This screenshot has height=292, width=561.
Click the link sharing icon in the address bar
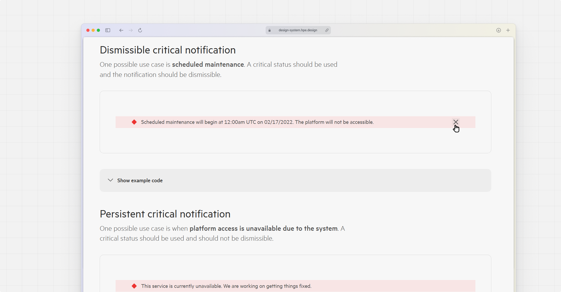[327, 30]
